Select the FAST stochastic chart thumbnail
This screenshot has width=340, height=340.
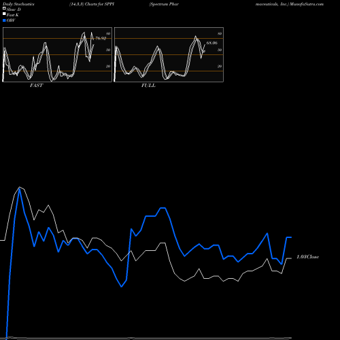[x=57, y=54]
